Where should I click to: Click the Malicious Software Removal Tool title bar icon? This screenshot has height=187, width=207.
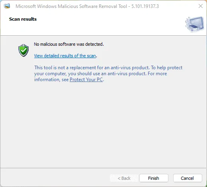pos(7,6)
